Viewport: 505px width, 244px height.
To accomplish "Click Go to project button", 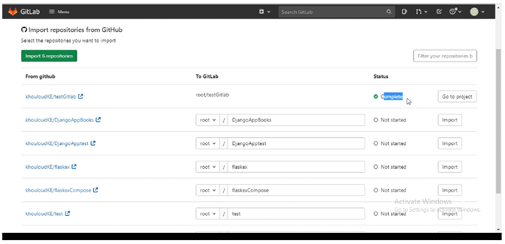I will click(457, 97).
